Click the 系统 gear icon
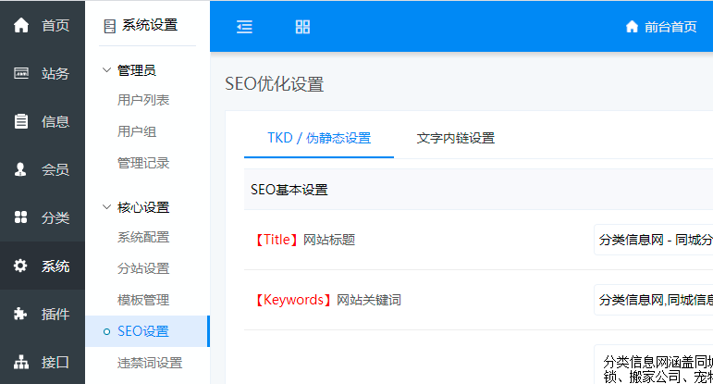The image size is (713, 384). (x=20, y=266)
